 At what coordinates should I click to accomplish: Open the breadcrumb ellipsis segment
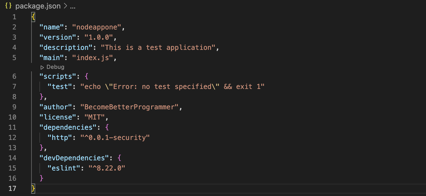click(73, 6)
